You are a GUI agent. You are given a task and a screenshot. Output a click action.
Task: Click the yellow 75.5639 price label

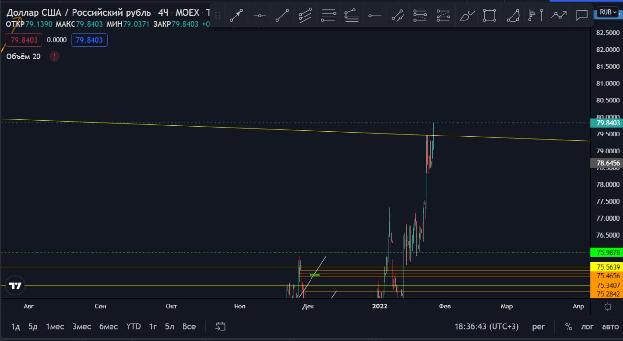[607, 267]
